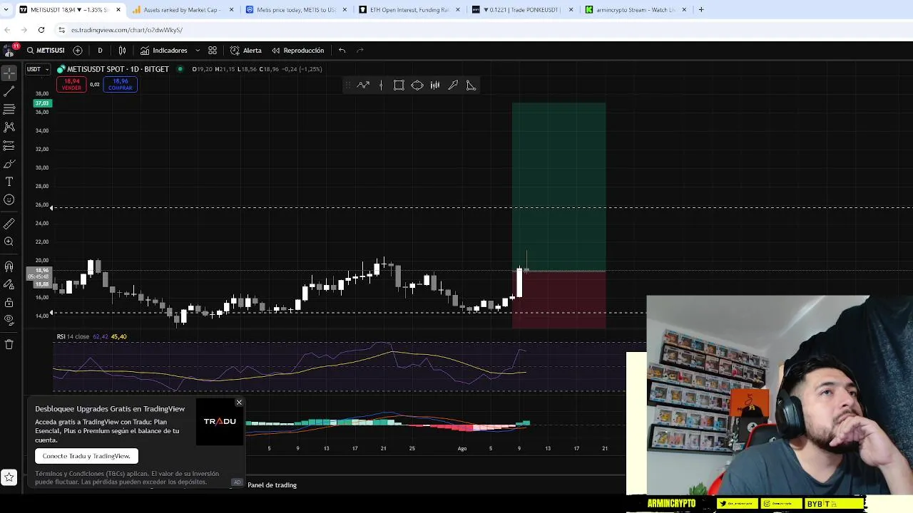
Task: Select the crosshair cursor tool
Action: pyautogui.click(x=9, y=73)
